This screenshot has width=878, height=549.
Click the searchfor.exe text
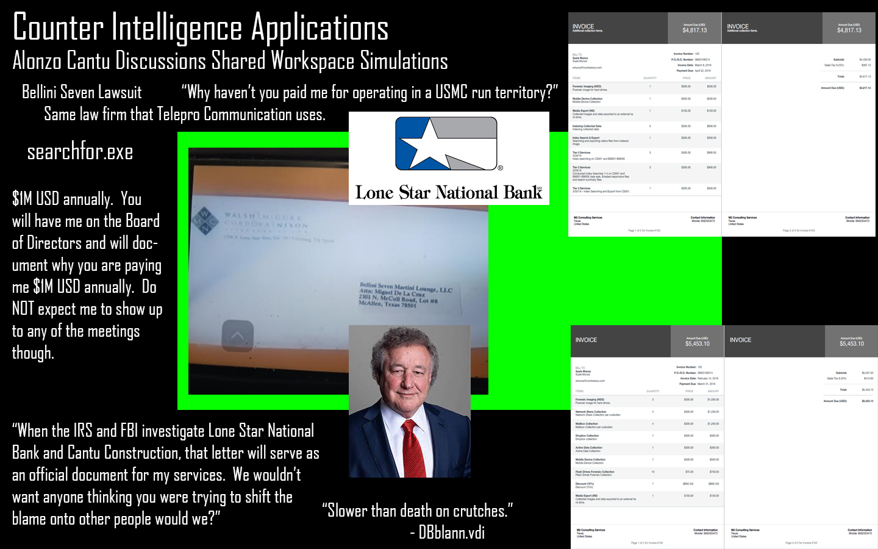80,152
